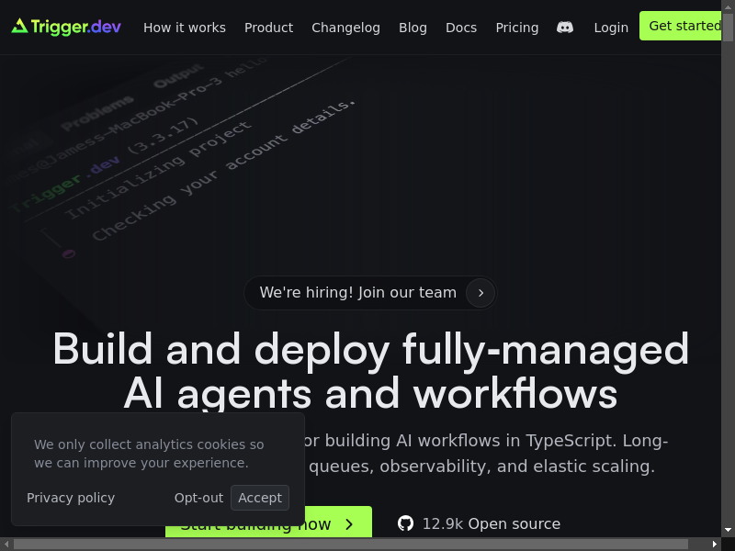The width and height of the screenshot is (735, 551).
Task: Click the horizontal scrollbar's right arrow
Action: 715,545
